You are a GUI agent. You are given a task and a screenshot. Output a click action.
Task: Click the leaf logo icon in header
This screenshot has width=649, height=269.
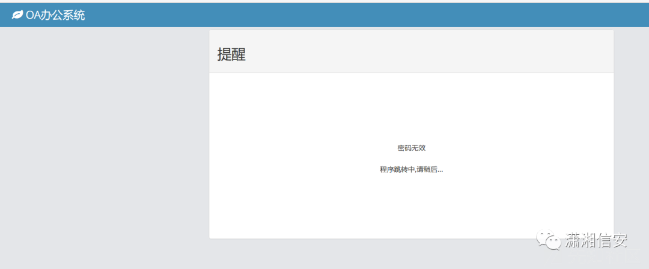pyautogui.click(x=17, y=16)
